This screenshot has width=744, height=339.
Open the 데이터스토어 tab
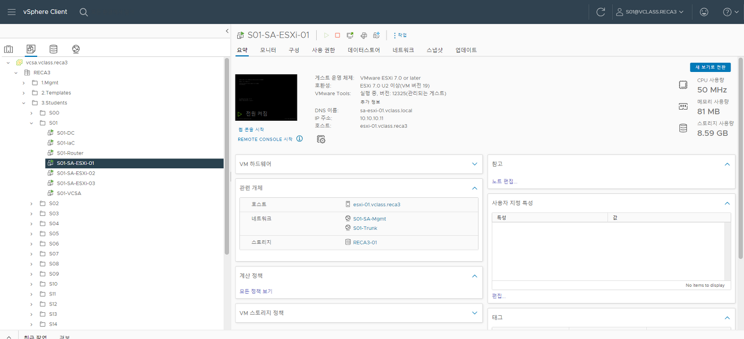[x=364, y=51]
